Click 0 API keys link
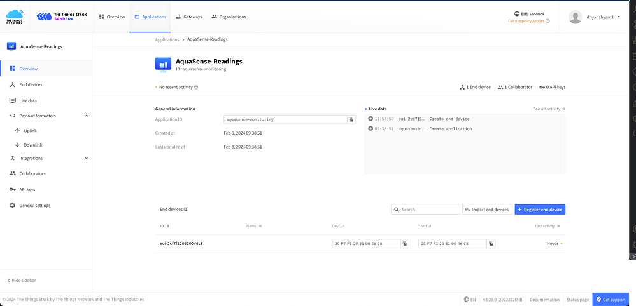Screen dimensions: 636x306 (x=553, y=87)
